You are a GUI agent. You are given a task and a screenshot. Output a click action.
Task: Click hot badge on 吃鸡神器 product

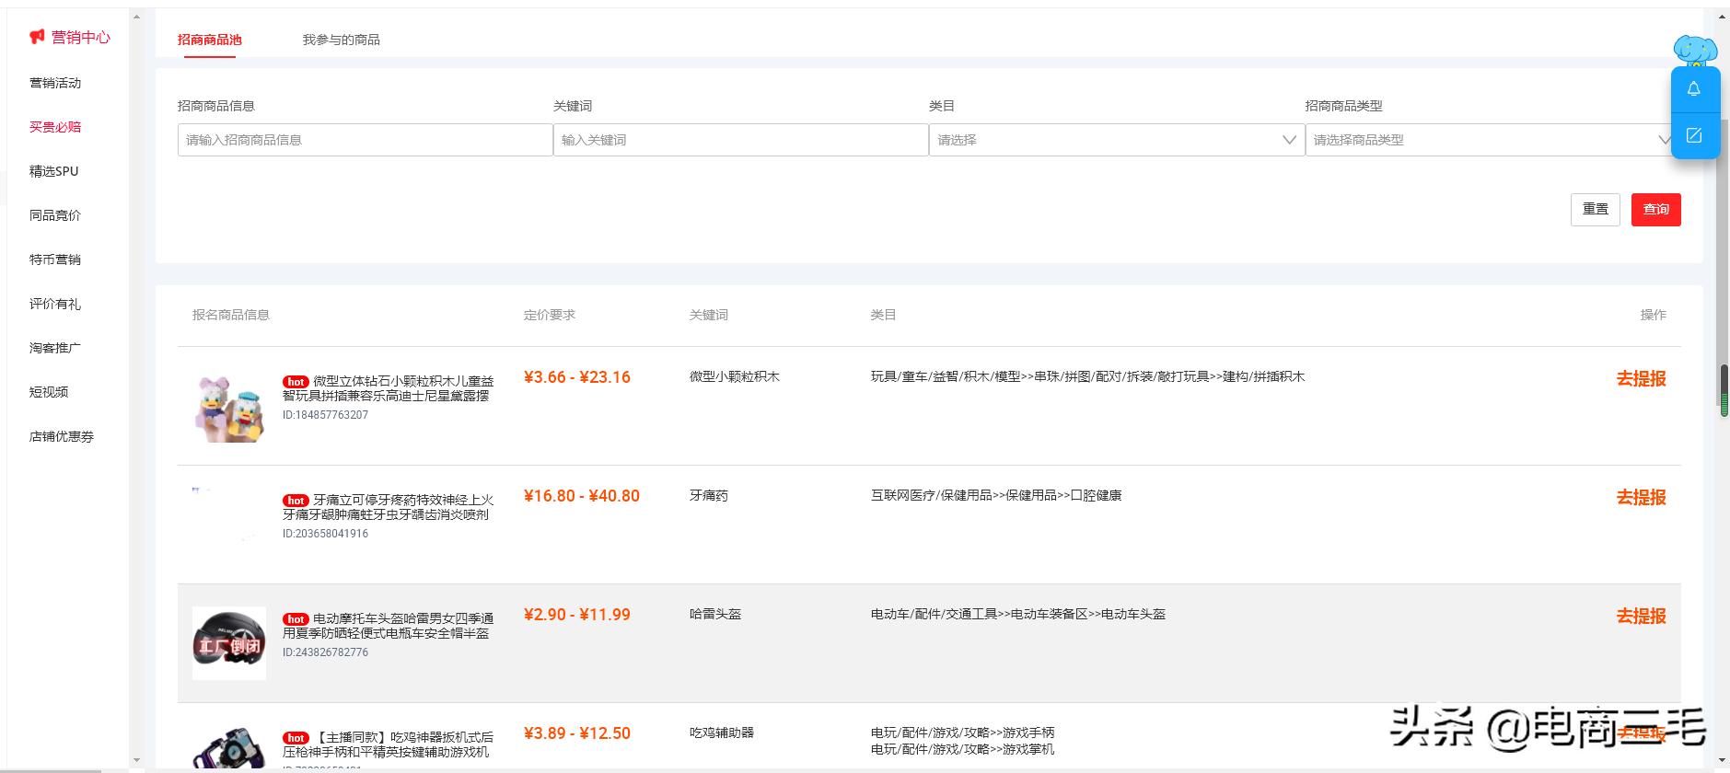tap(296, 738)
